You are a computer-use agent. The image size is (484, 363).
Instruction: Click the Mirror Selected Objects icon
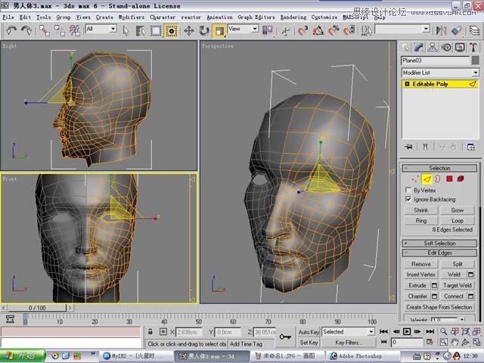tap(441, 30)
